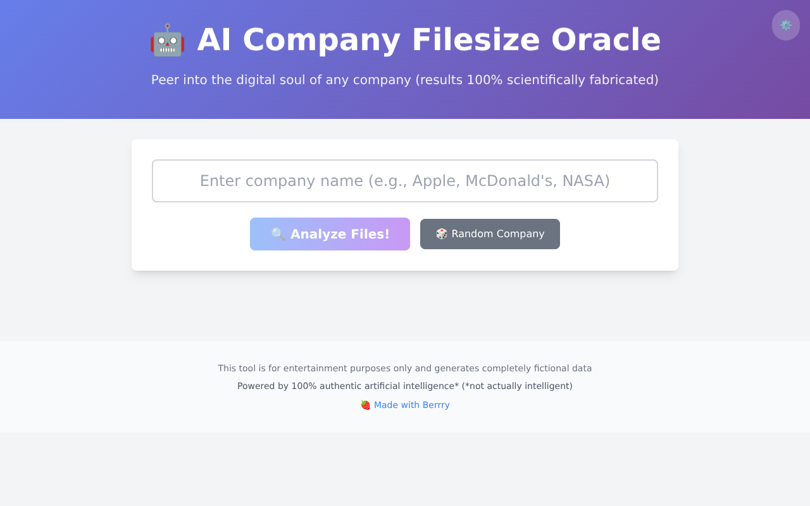Select the robot logo beside the page title
Viewport: 810px width, 506px height.
pyautogui.click(x=167, y=40)
